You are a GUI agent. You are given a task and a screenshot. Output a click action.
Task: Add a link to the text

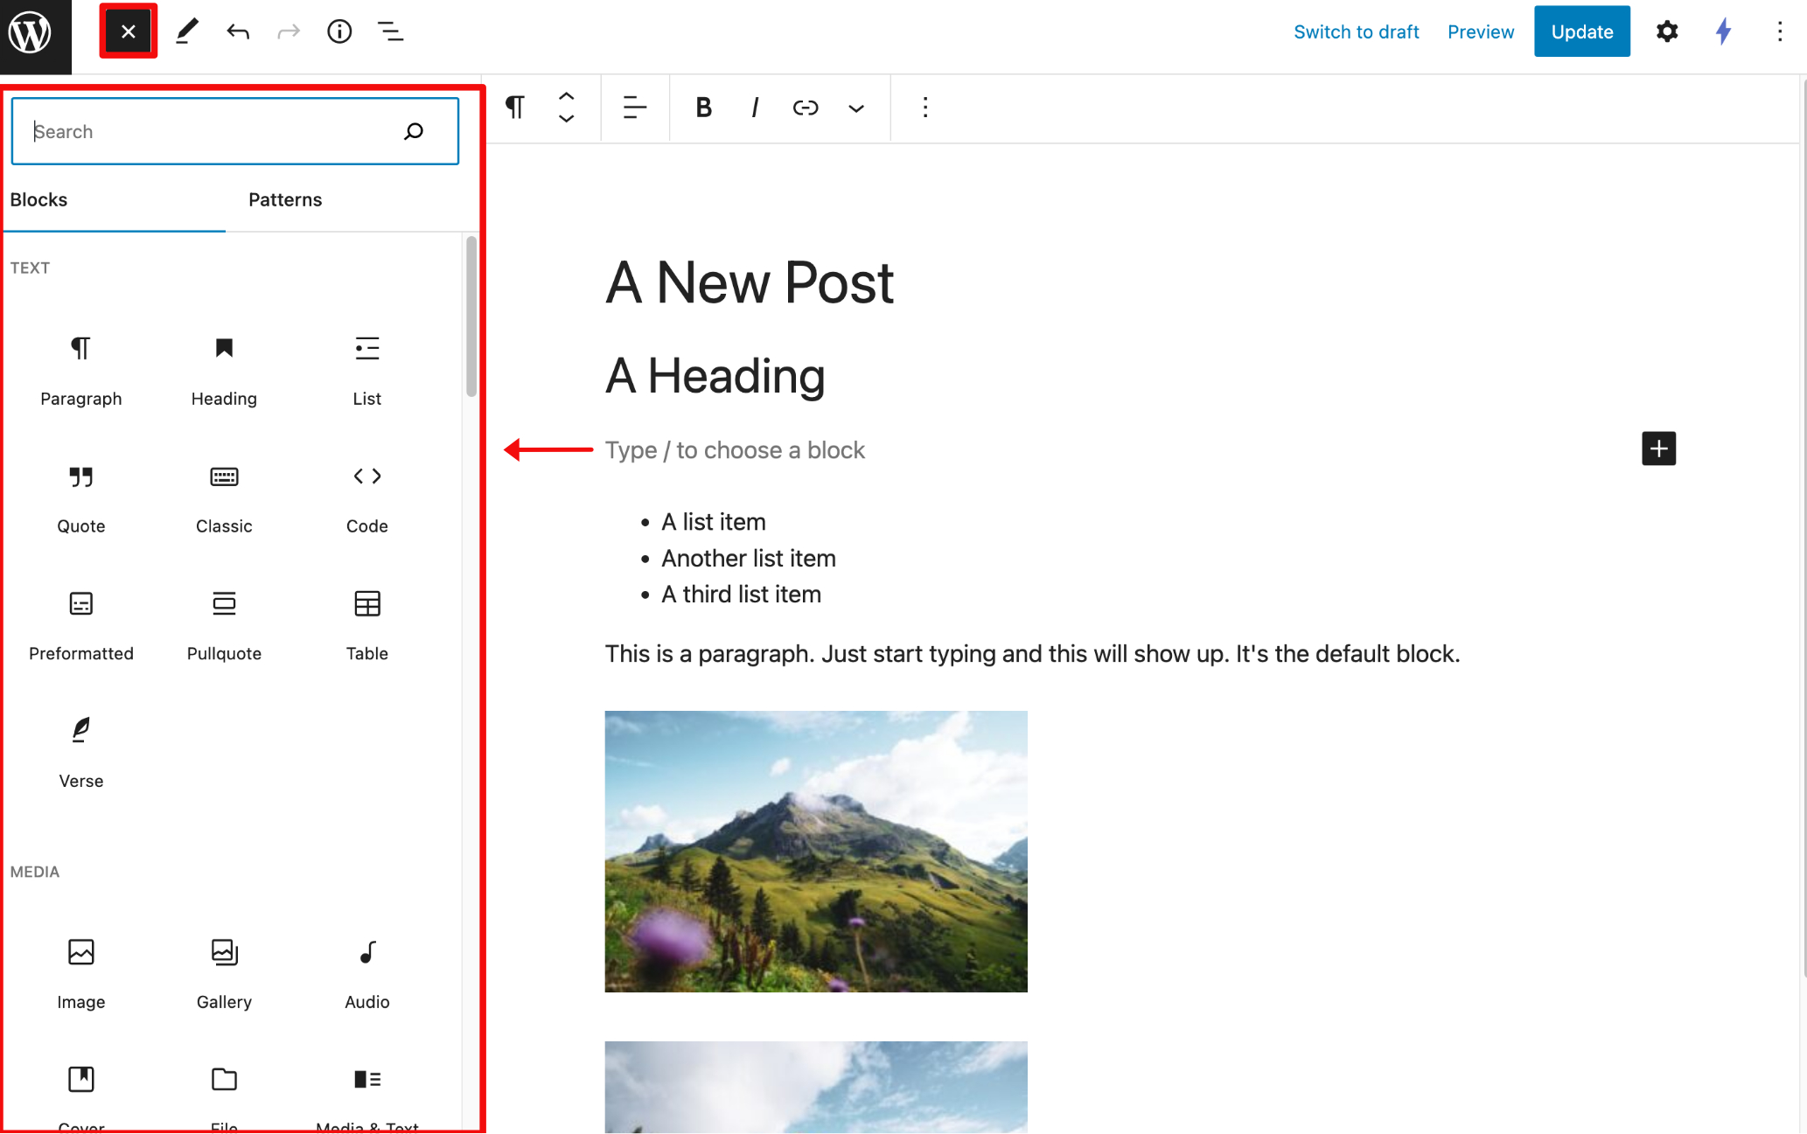pyautogui.click(x=805, y=108)
